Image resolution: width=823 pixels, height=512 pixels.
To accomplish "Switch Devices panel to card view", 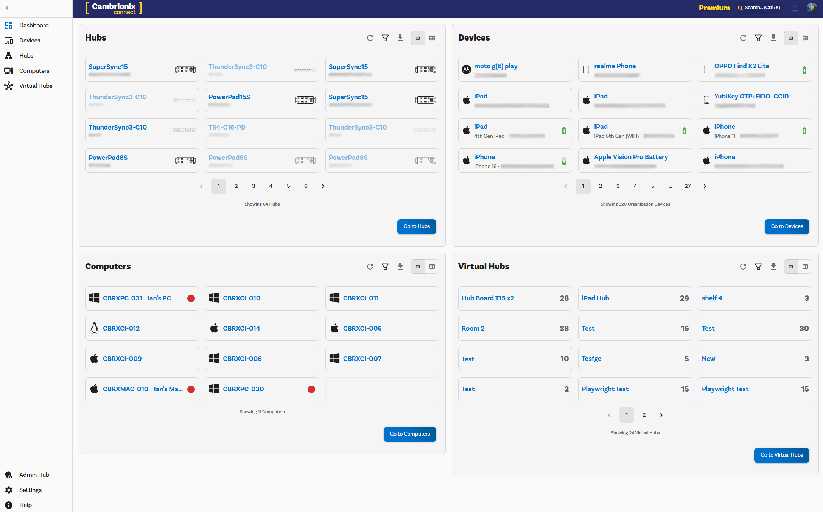I will 791,38.
